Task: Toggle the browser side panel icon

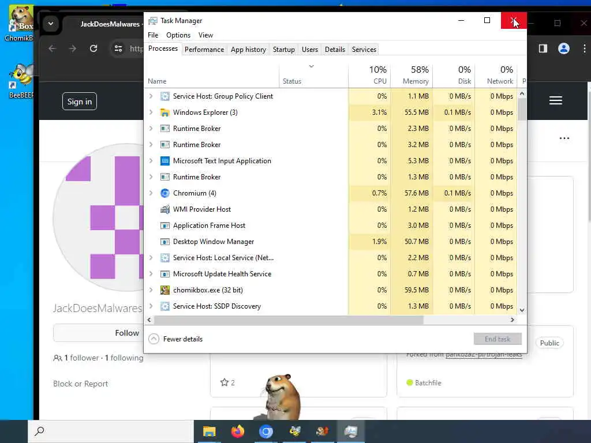Action: 543,48
